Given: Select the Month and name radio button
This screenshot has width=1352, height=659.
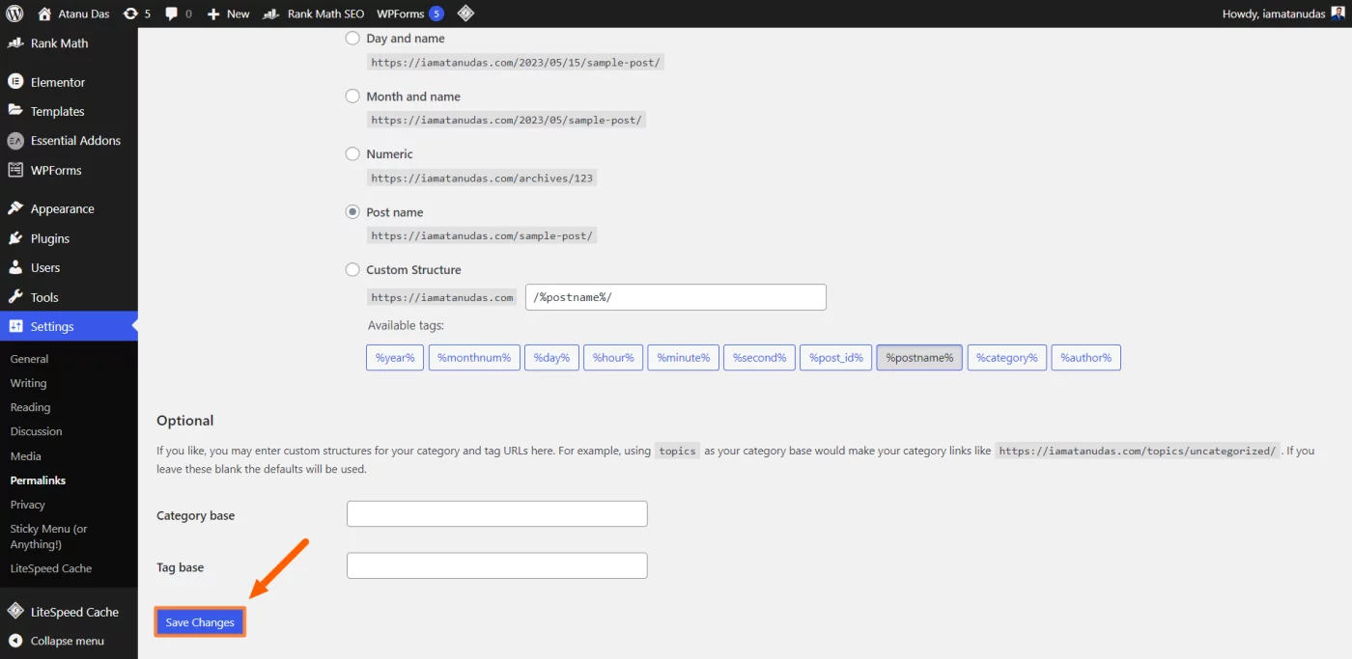Looking at the screenshot, I should point(352,96).
